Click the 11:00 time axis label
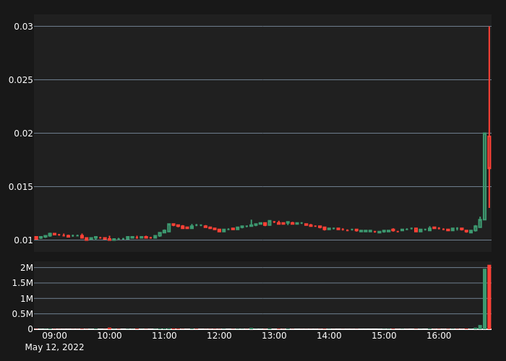The width and height of the screenshot is (506, 361). pyautogui.click(x=164, y=336)
